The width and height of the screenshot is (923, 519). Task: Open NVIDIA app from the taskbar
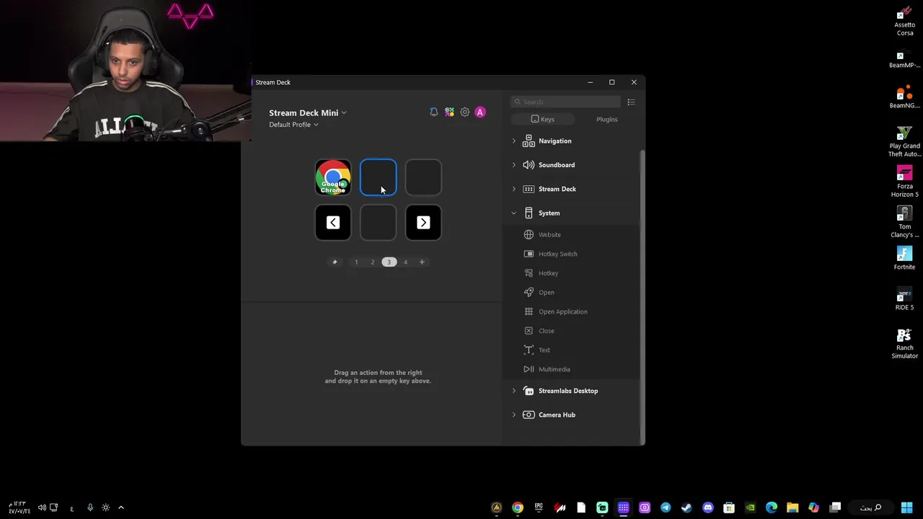point(750,507)
